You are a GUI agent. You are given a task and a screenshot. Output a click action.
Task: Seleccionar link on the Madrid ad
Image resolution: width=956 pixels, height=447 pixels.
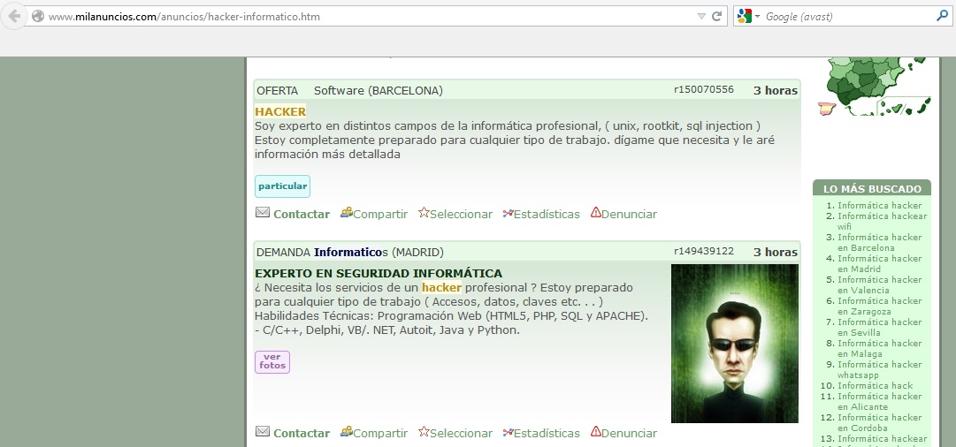(x=461, y=434)
